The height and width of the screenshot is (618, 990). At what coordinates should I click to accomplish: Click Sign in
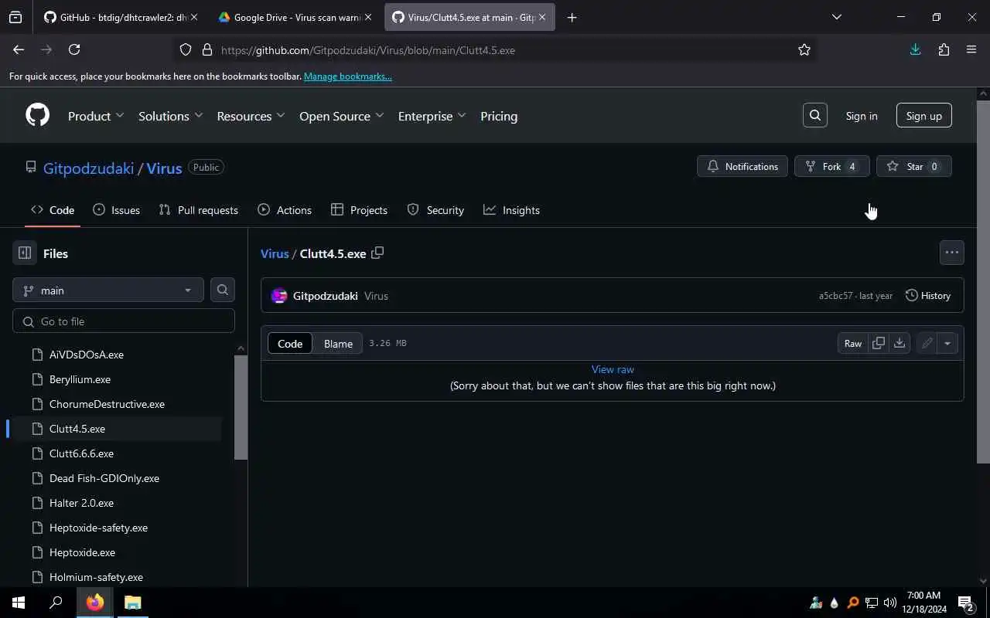click(x=862, y=115)
